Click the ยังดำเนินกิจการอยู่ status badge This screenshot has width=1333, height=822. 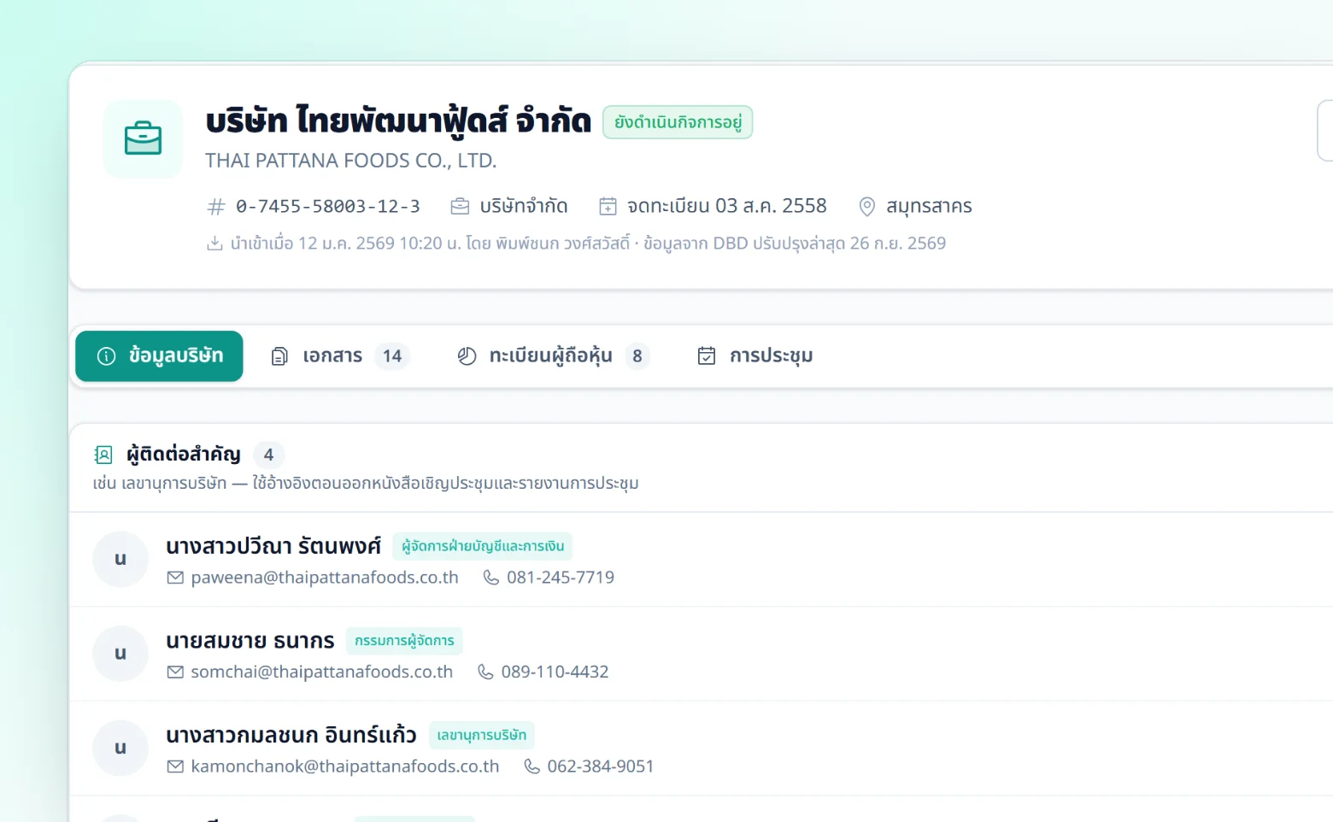point(678,122)
